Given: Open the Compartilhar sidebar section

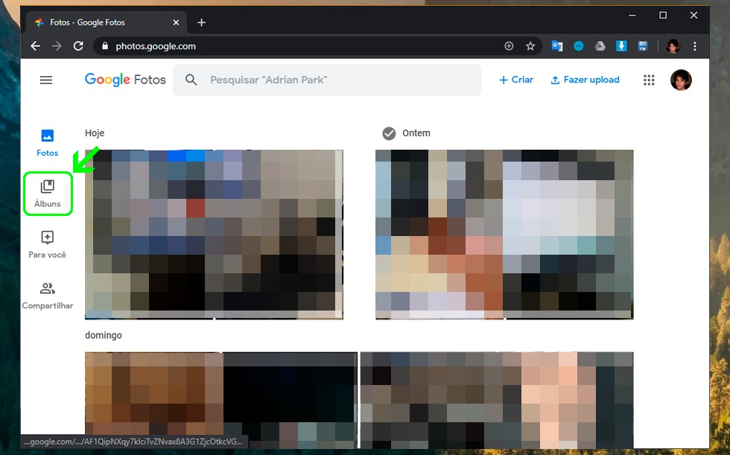Looking at the screenshot, I should click(x=48, y=296).
